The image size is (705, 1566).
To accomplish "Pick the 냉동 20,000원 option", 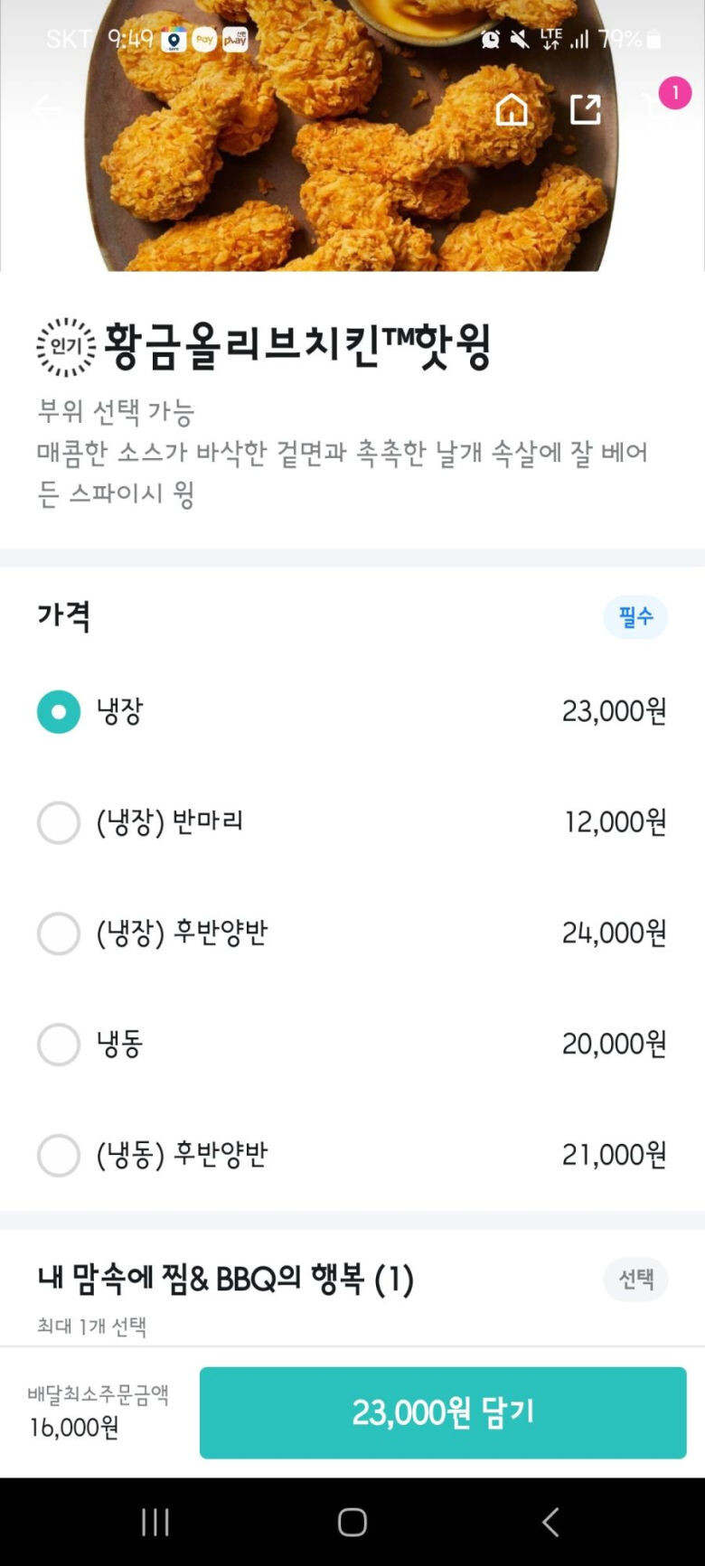I will coord(59,1045).
